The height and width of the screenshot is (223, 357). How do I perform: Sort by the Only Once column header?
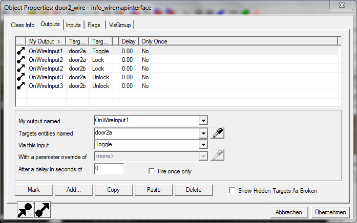point(238,41)
